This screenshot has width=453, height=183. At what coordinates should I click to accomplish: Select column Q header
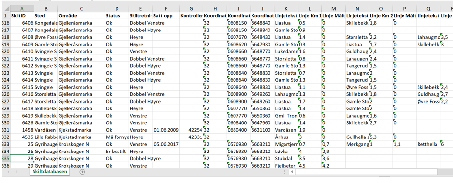point(428,8)
